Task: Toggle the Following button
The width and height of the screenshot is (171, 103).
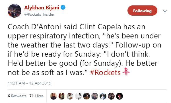Action: (142, 11)
